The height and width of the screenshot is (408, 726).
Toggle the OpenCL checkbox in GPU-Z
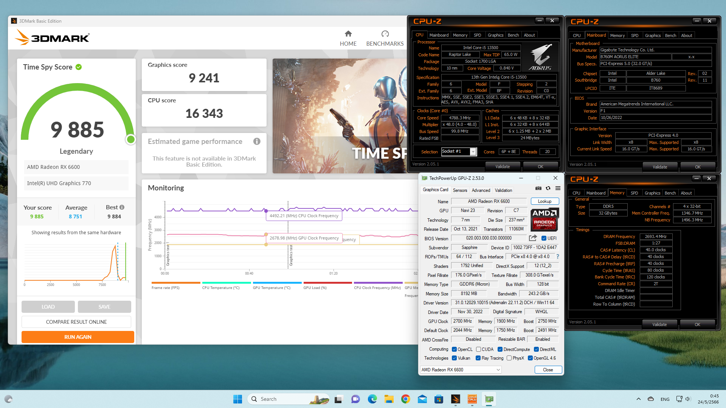tap(454, 349)
